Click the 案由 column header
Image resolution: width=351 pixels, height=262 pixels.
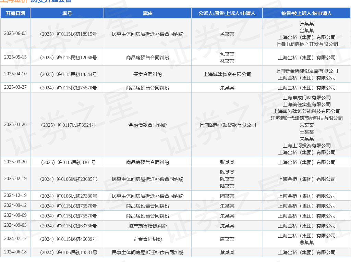(x=147, y=13)
